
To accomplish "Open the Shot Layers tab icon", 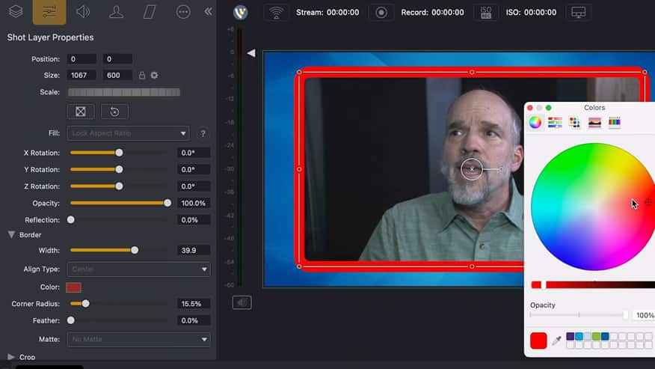I will coord(16,12).
